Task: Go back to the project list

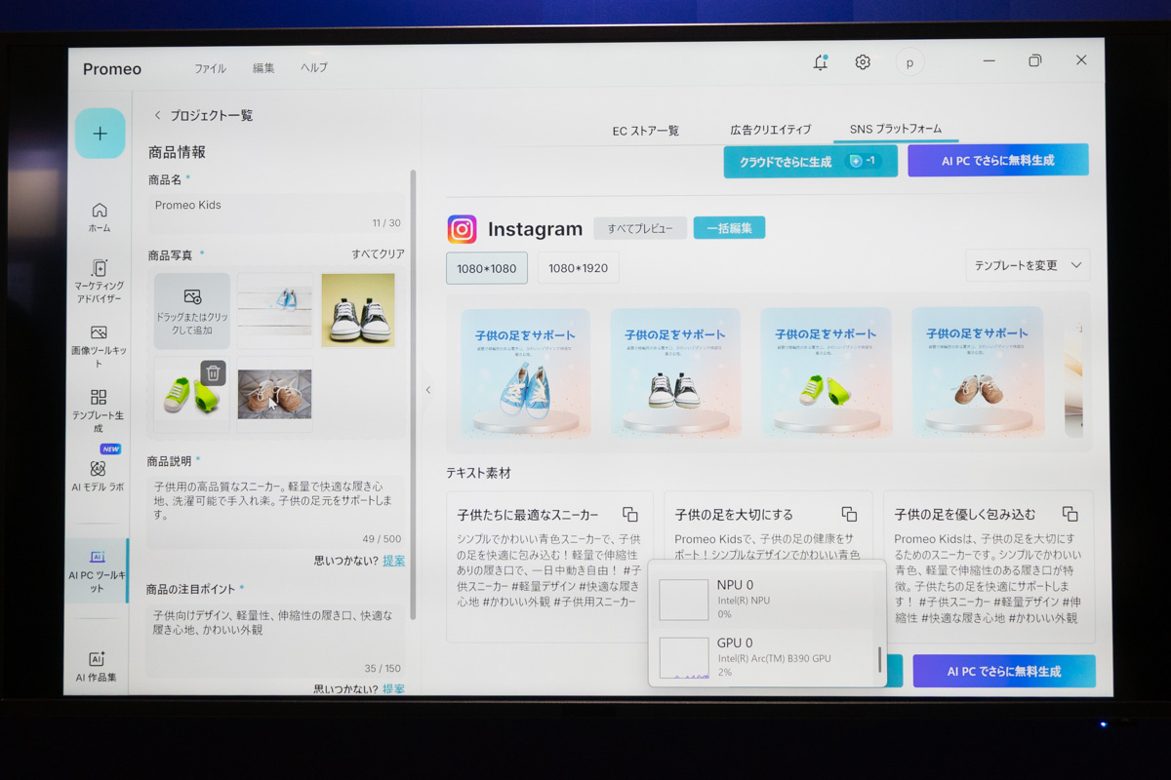Action: click(x=203, y=115)
